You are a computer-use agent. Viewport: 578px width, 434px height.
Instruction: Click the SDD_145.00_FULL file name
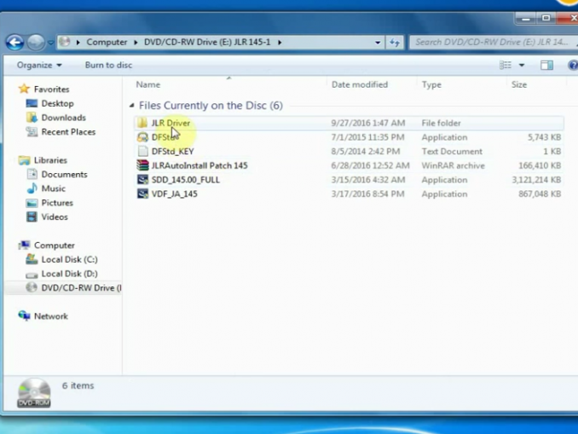[x=185, y=180]
